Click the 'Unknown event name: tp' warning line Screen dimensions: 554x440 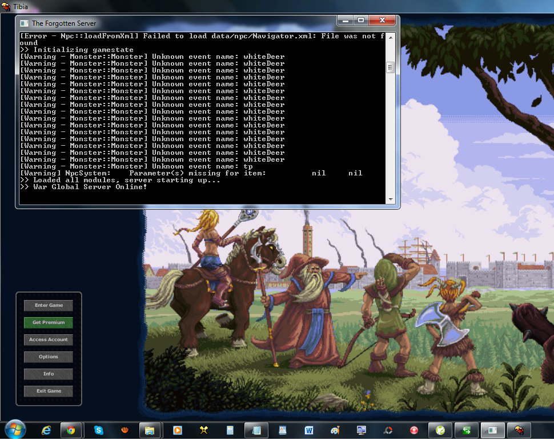(x=137, y=166)
